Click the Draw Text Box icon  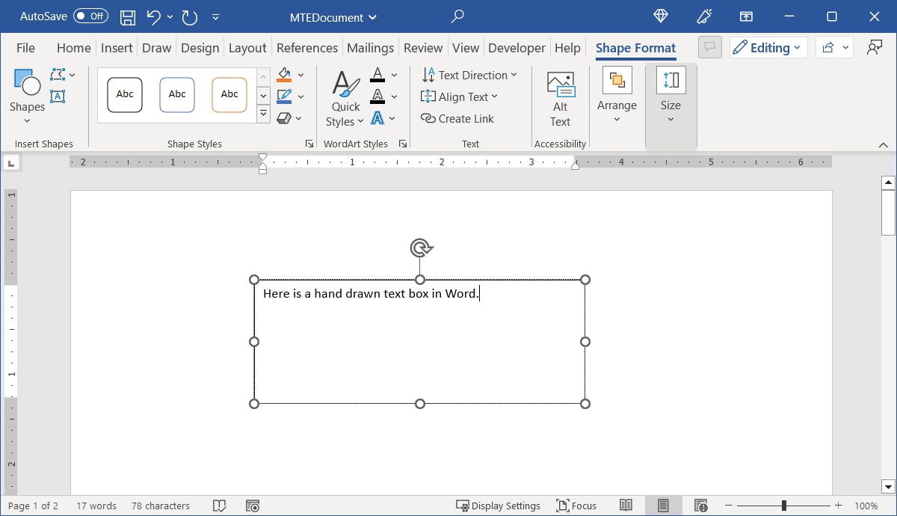point(57,96)
